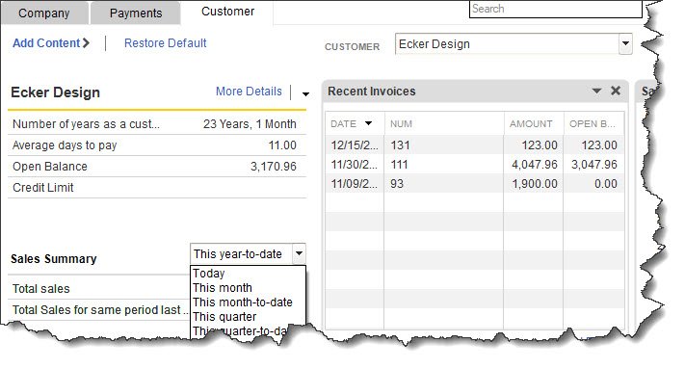Switch to the Company tab
The height and width of the screenshot is (368, 685).
(44, 13)
